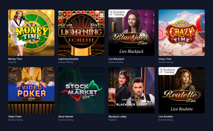Open the Pragmatic Play Blackjack Lobby image
Viewport: 213px width, 131px height.
click(x=131, y=90)
